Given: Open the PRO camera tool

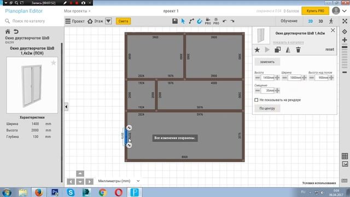Looking at the screenshot, I should (x=208, y=21).
